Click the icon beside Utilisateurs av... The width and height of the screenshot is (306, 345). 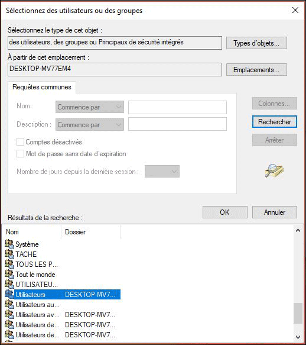(x=9, y=315)
